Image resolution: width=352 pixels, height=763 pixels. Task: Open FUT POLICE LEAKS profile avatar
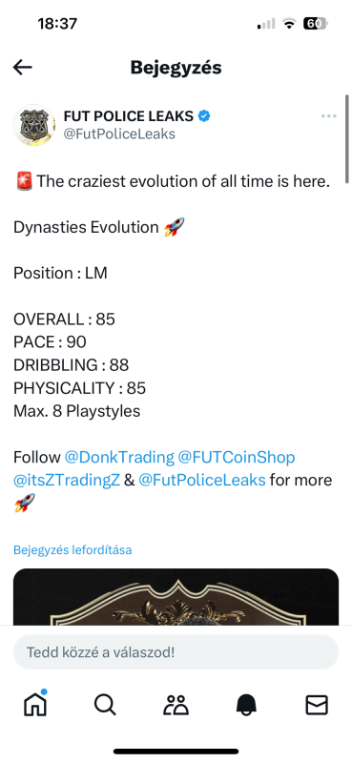[x=34, y=125]
